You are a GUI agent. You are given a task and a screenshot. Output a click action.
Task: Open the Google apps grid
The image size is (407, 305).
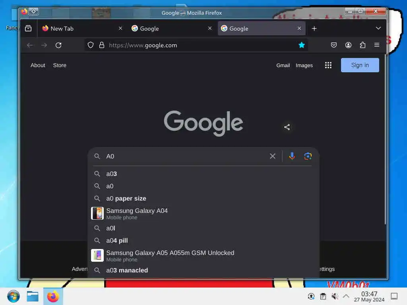(x=328, y=65)
